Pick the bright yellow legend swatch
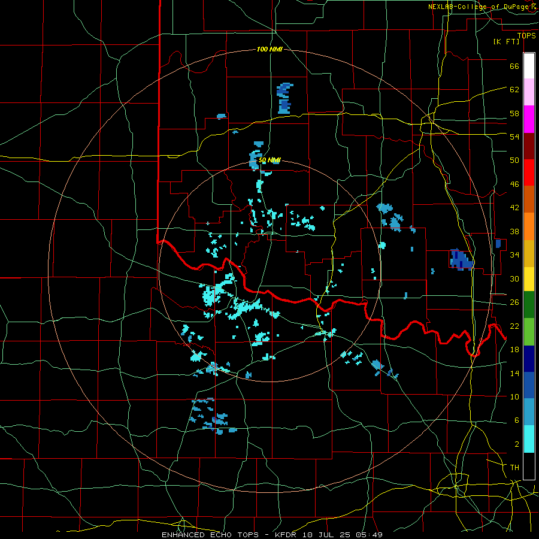Viewport: 539px width, 539px height. (x=529, y=278)
